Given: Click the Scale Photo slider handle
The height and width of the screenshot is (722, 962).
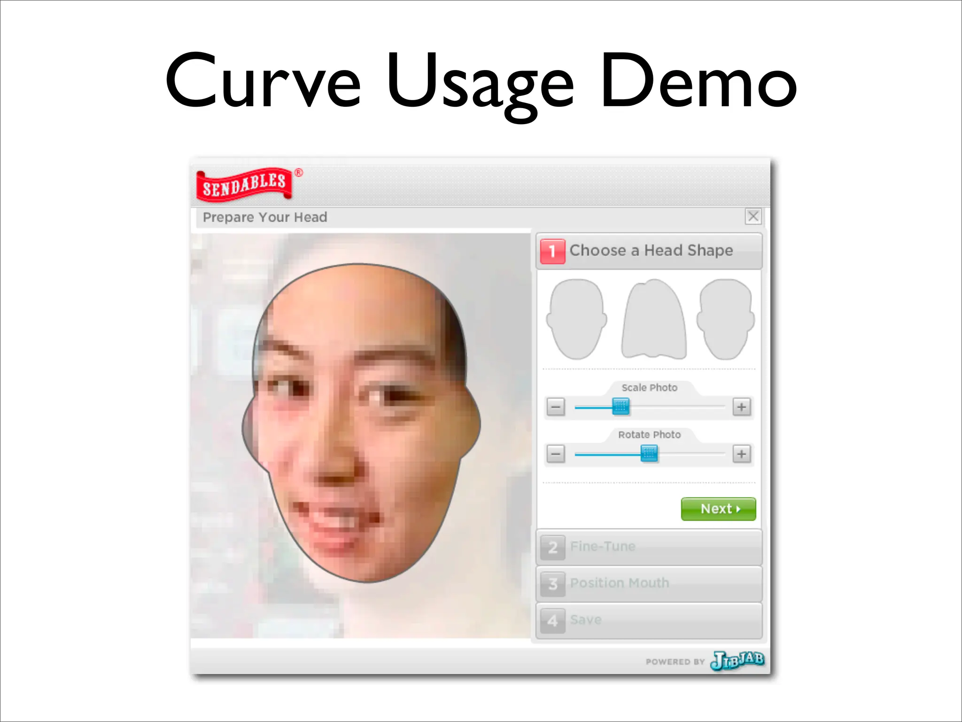Looking at the screenshot, I should (x=621, y=407).
